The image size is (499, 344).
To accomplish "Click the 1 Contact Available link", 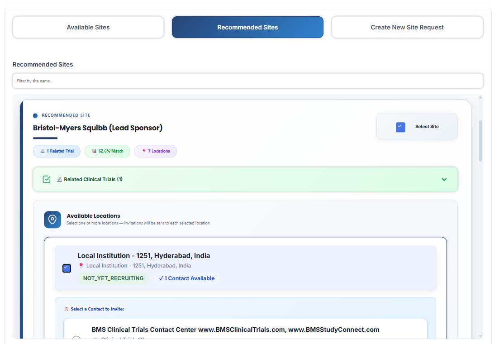I will click(186, 278).
